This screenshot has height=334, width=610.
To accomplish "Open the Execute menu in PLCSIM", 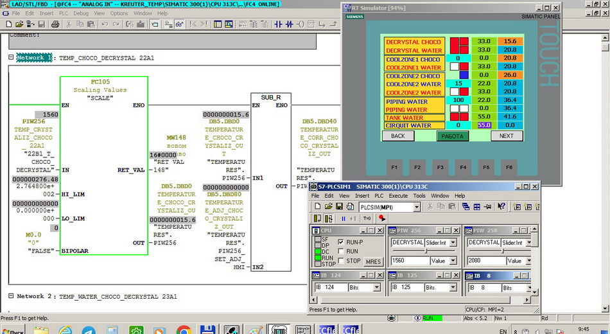I will point(397,196).
